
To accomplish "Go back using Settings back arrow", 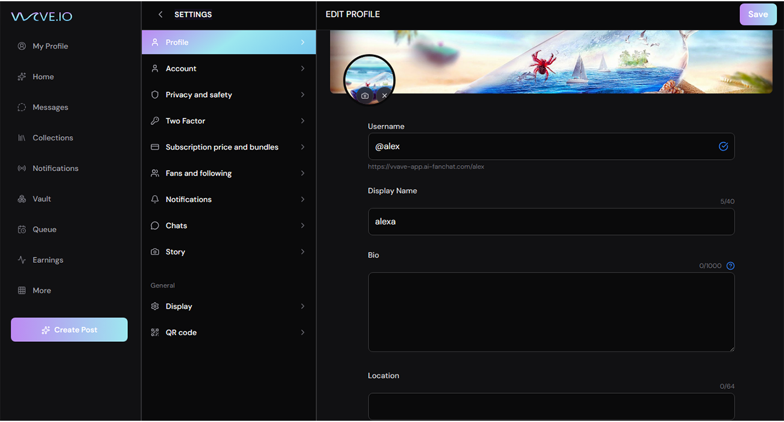I will tap(160, 14).
